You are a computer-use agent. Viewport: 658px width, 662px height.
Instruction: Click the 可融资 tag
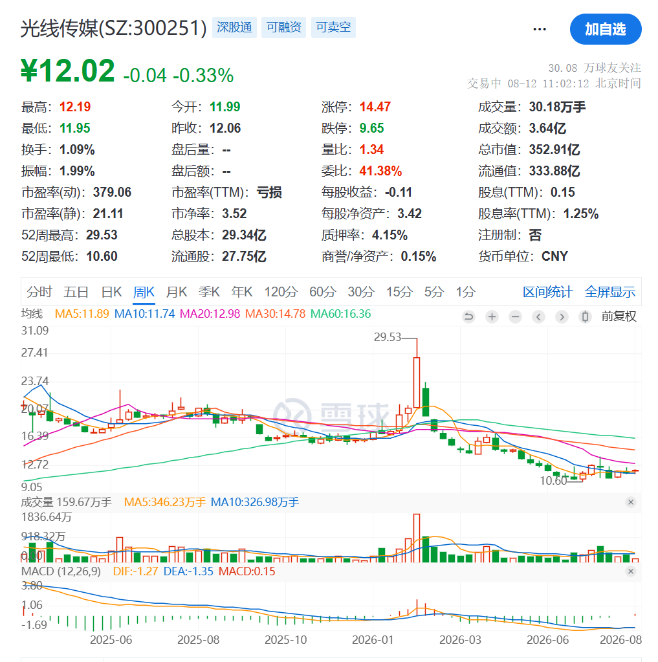[283, 27]
